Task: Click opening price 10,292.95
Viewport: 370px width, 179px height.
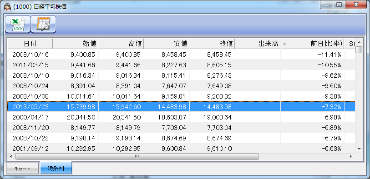Action: 81,149
